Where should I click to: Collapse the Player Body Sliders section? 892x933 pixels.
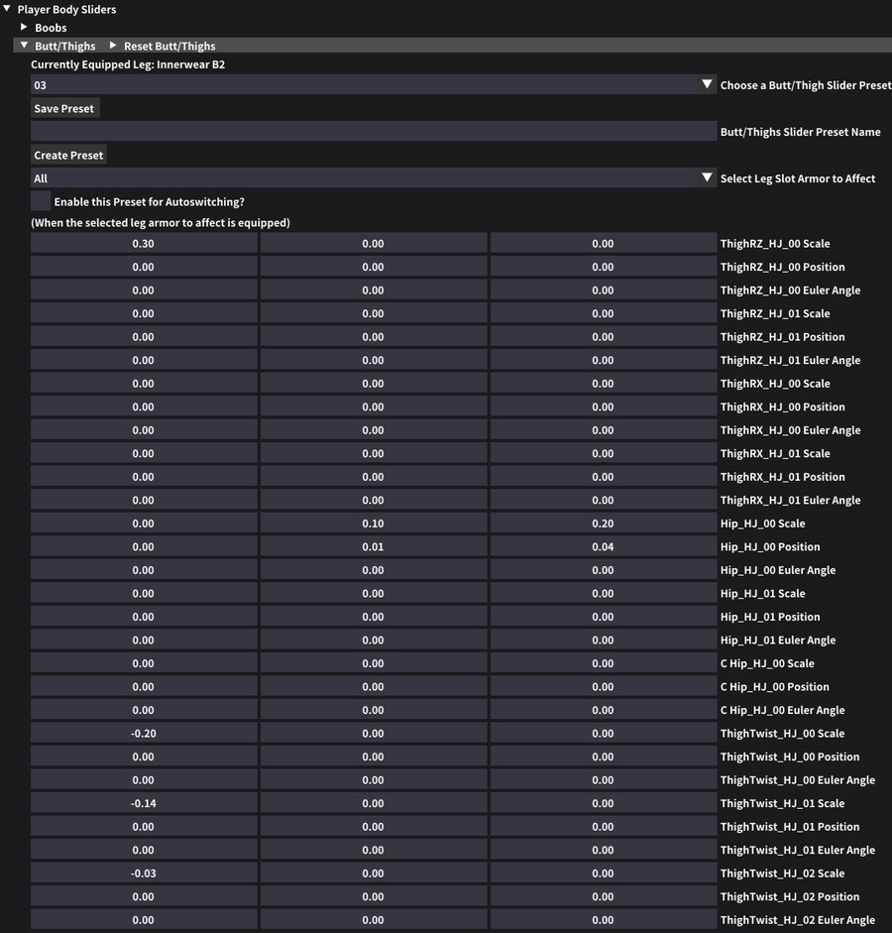coord(8,9)
